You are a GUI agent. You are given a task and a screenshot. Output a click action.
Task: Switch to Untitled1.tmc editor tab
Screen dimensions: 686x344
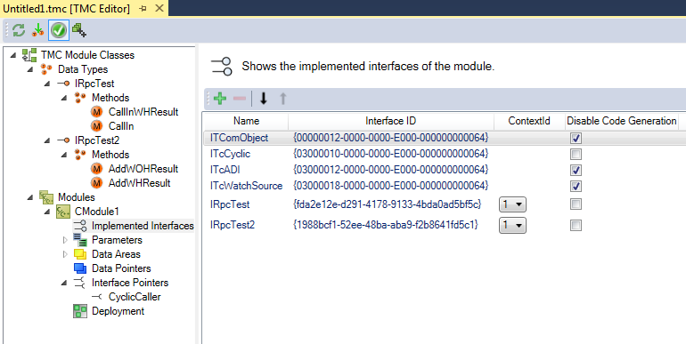67,9
